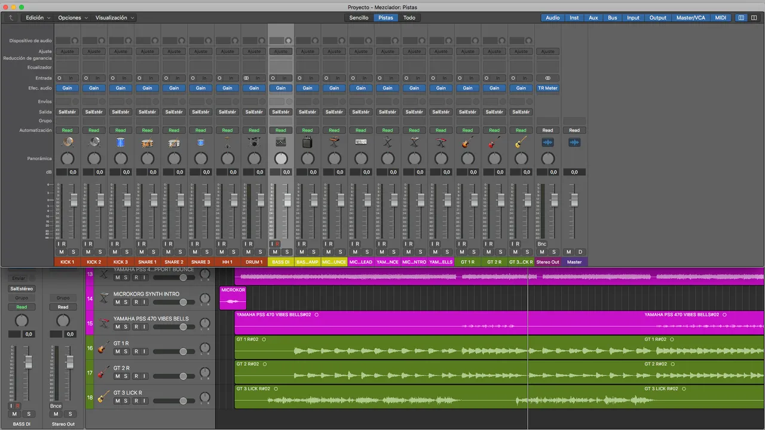Click the mixer back arrow icon
Screen dimensions: 765x430
[10, 18]
